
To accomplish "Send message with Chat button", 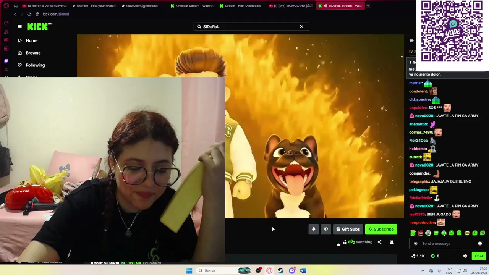I will click(479, 256).
